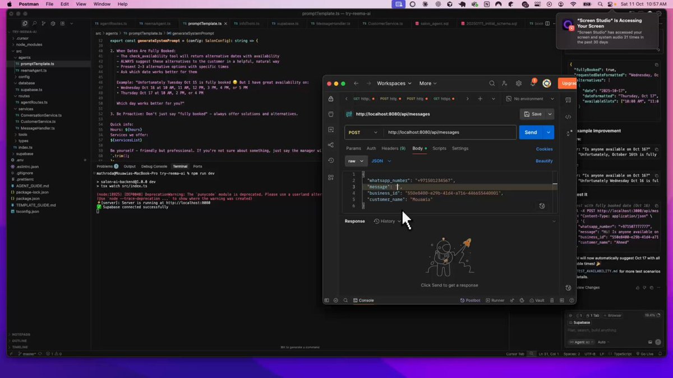Open the History icon in Postman sidebar
The height and width of the screenshot is (378, 673).
pyautogui.click(x=331, y=161)
